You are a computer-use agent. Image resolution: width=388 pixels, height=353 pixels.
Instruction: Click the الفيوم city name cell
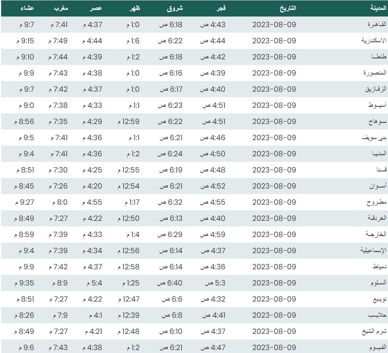[x=377, y=347]
